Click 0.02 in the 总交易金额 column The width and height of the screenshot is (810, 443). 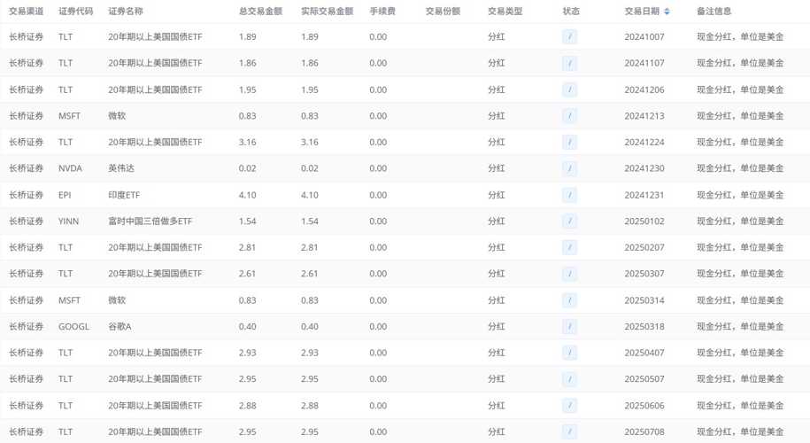pyautogui.click(x=248, y=168)
